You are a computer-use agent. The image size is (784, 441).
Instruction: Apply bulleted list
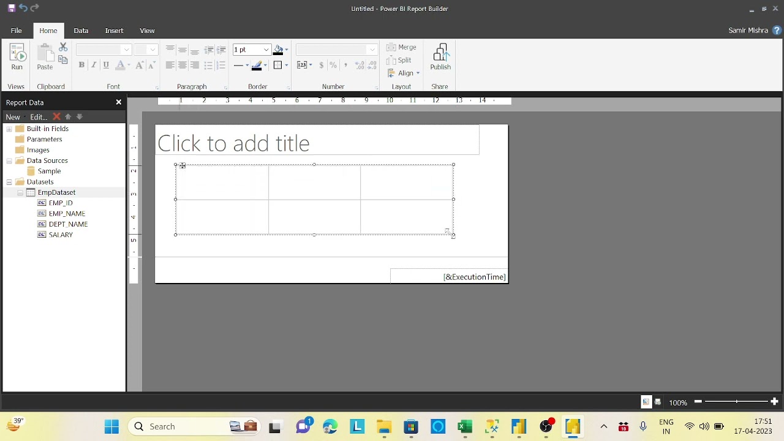pos(209,65)
